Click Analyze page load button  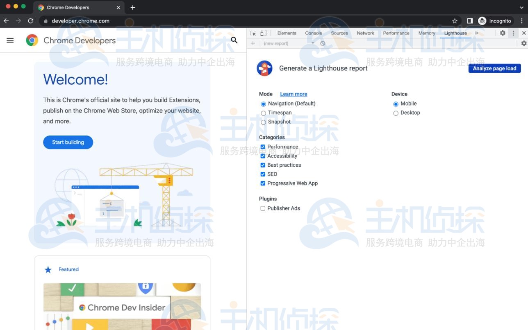494,68
